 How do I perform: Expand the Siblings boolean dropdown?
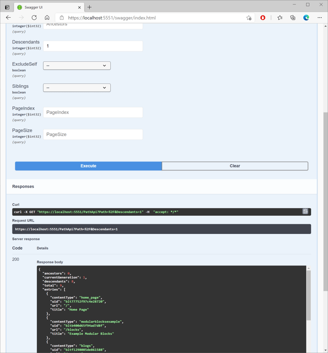77,88
